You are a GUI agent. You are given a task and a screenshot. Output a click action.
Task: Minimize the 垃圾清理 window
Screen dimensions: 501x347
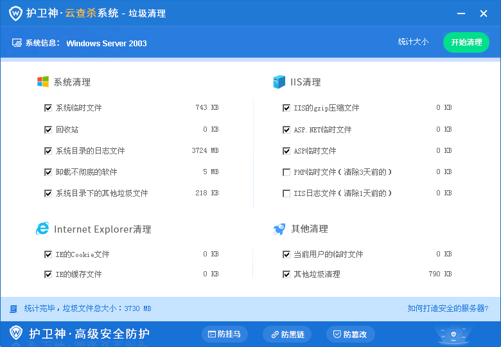click(x=461, y=13)
